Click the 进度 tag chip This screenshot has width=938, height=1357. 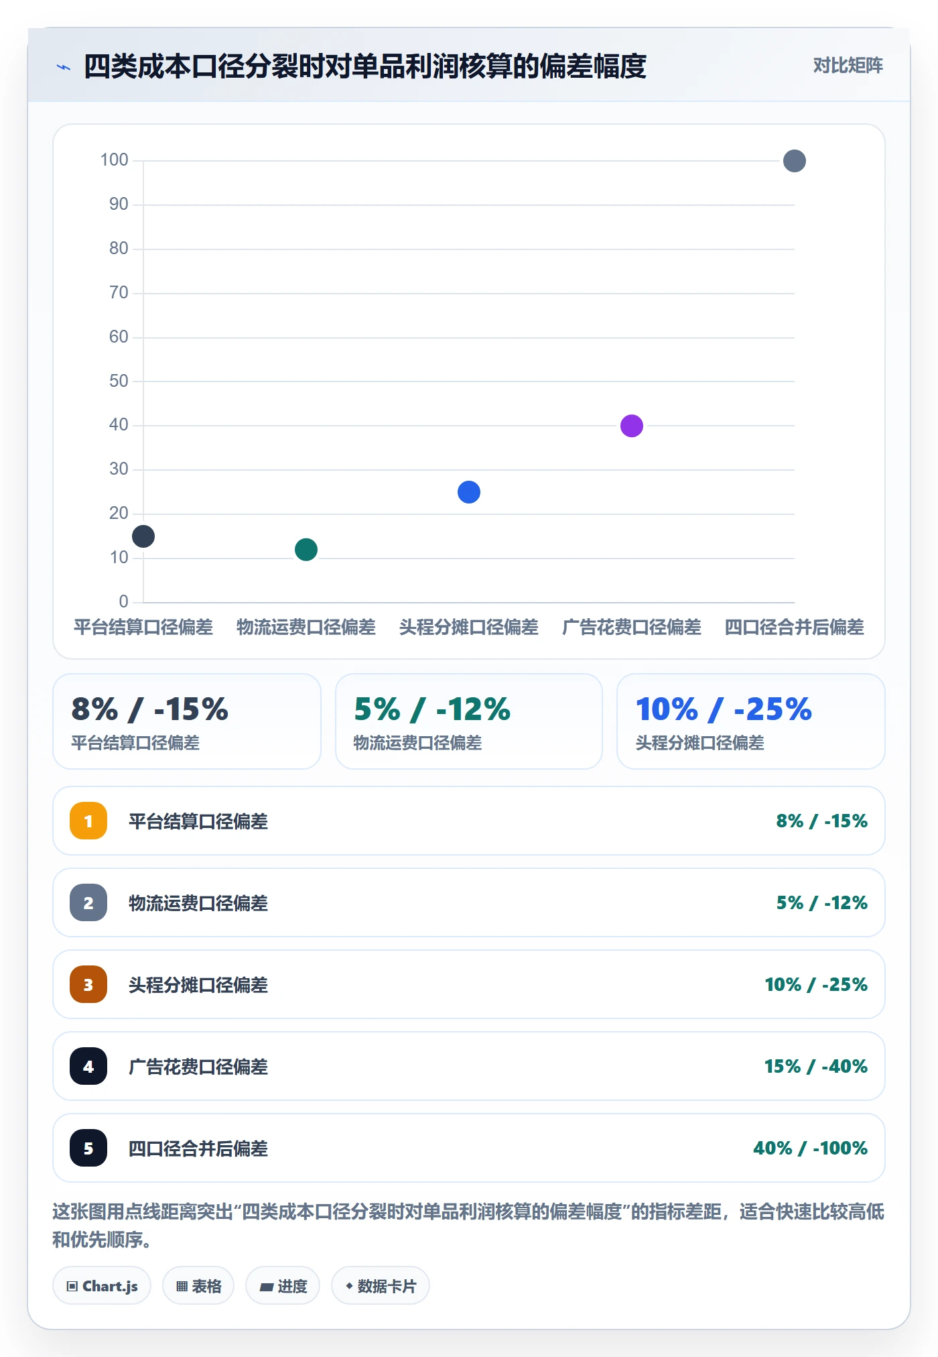click(x=283, y=1286)
